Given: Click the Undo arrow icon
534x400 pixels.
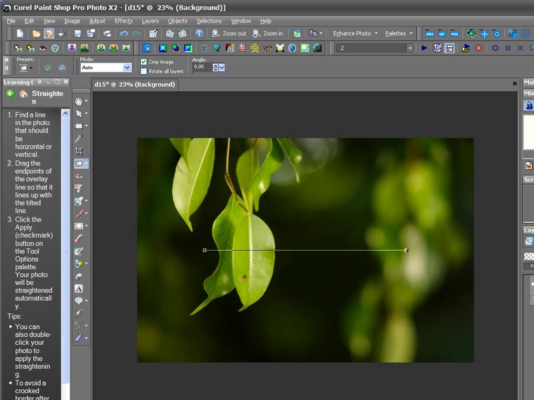Looking at the screenshot, I should (x=123, y=33).
